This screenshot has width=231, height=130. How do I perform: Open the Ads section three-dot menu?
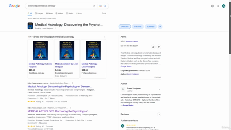pyautogui.click(x=104, y=37)
